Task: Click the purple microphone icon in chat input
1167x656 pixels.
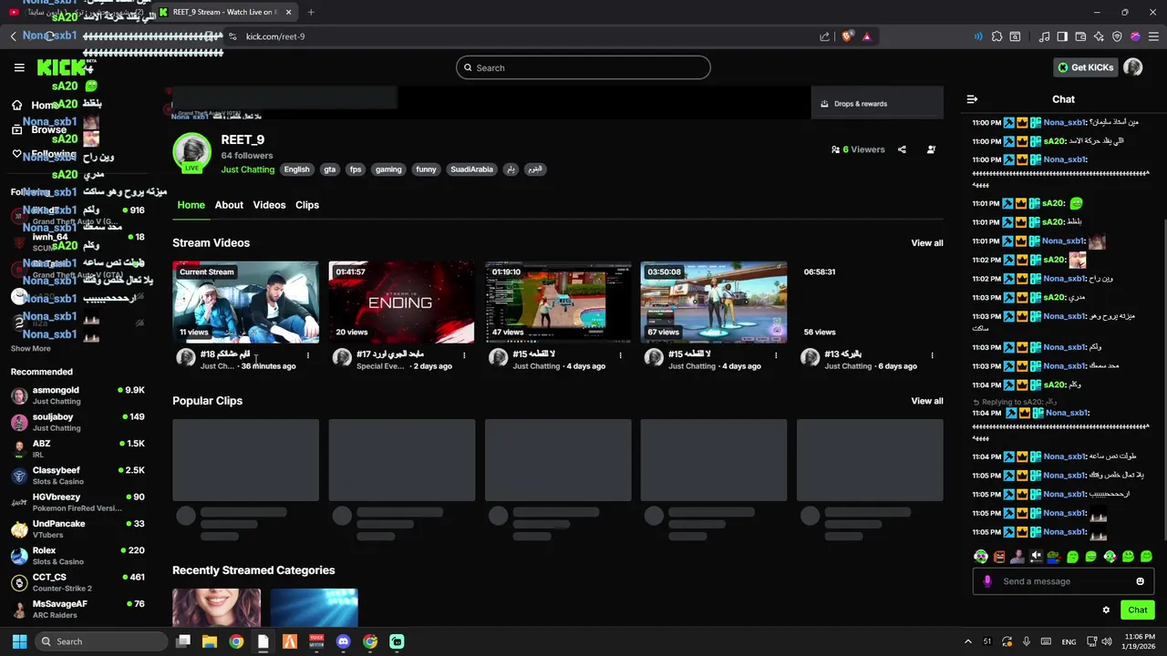Action: pos(986,581)
